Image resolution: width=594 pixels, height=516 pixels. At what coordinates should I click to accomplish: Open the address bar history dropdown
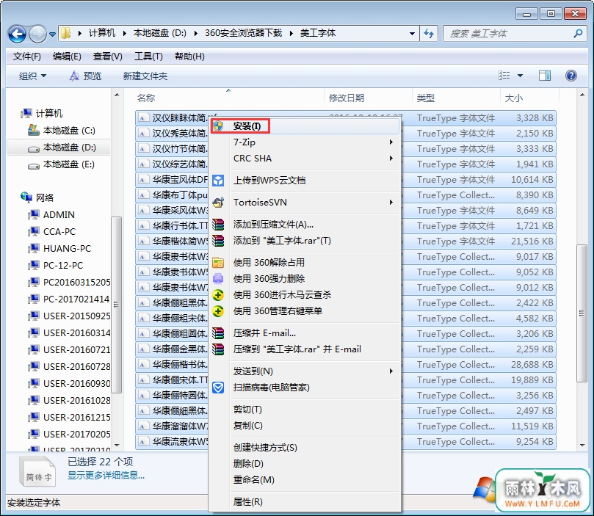[x=412, y=33]
